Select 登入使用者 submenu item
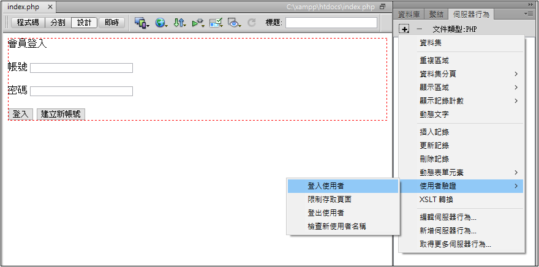This screenshot has height=267, width=539. 343,186
